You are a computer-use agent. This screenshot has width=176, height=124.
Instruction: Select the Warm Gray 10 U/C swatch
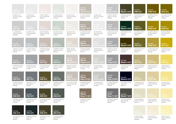point(86,76)
